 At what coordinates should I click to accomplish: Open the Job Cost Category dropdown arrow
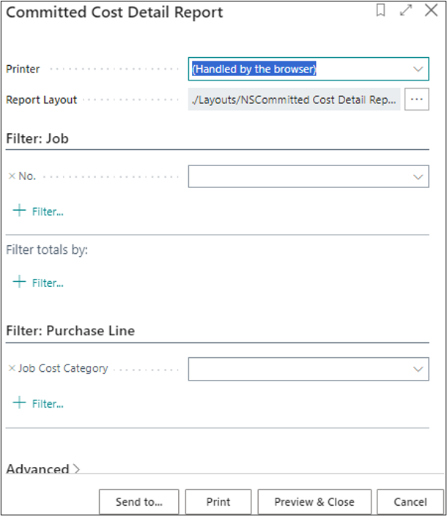tap(418, 370)
